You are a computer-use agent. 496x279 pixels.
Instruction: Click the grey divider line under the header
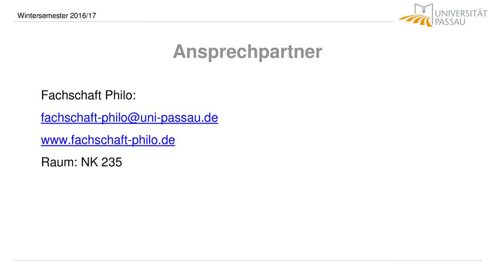pos(204,22)
